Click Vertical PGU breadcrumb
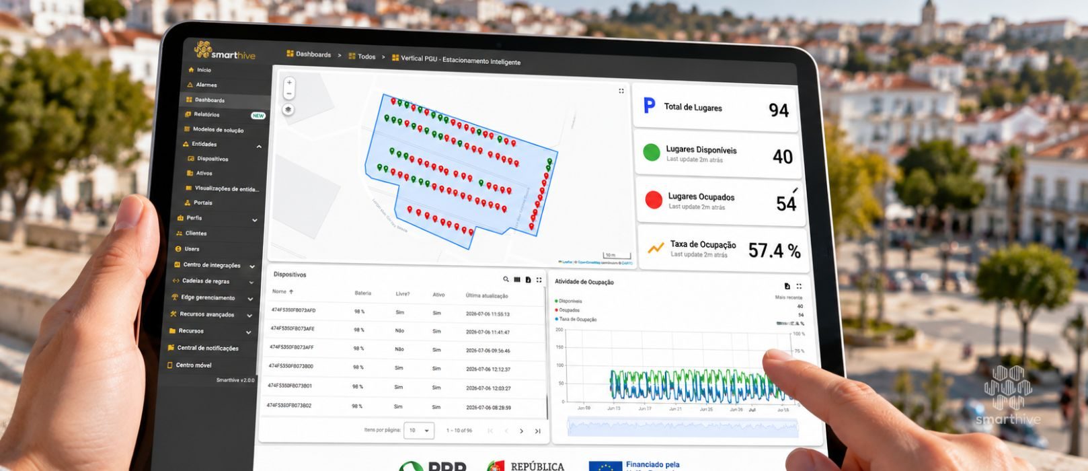 click(x=456, y=60)
